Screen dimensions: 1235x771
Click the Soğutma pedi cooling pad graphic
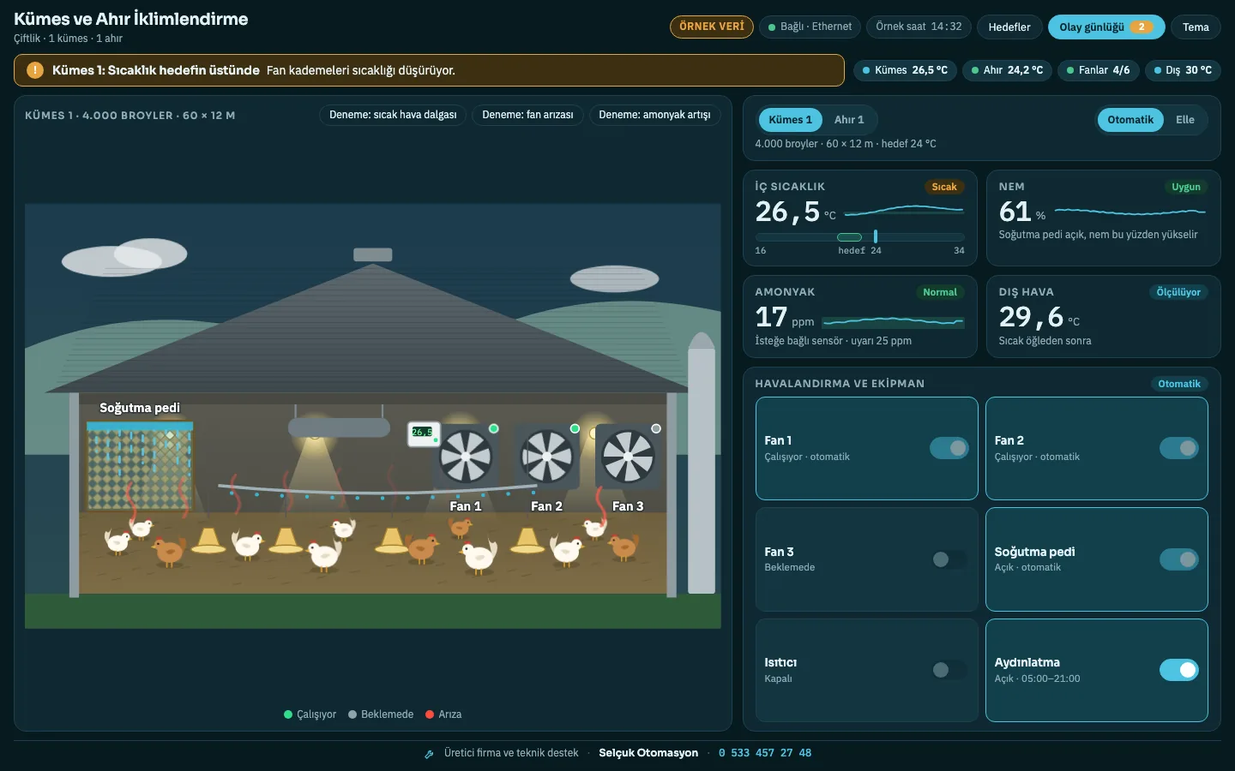140,465
